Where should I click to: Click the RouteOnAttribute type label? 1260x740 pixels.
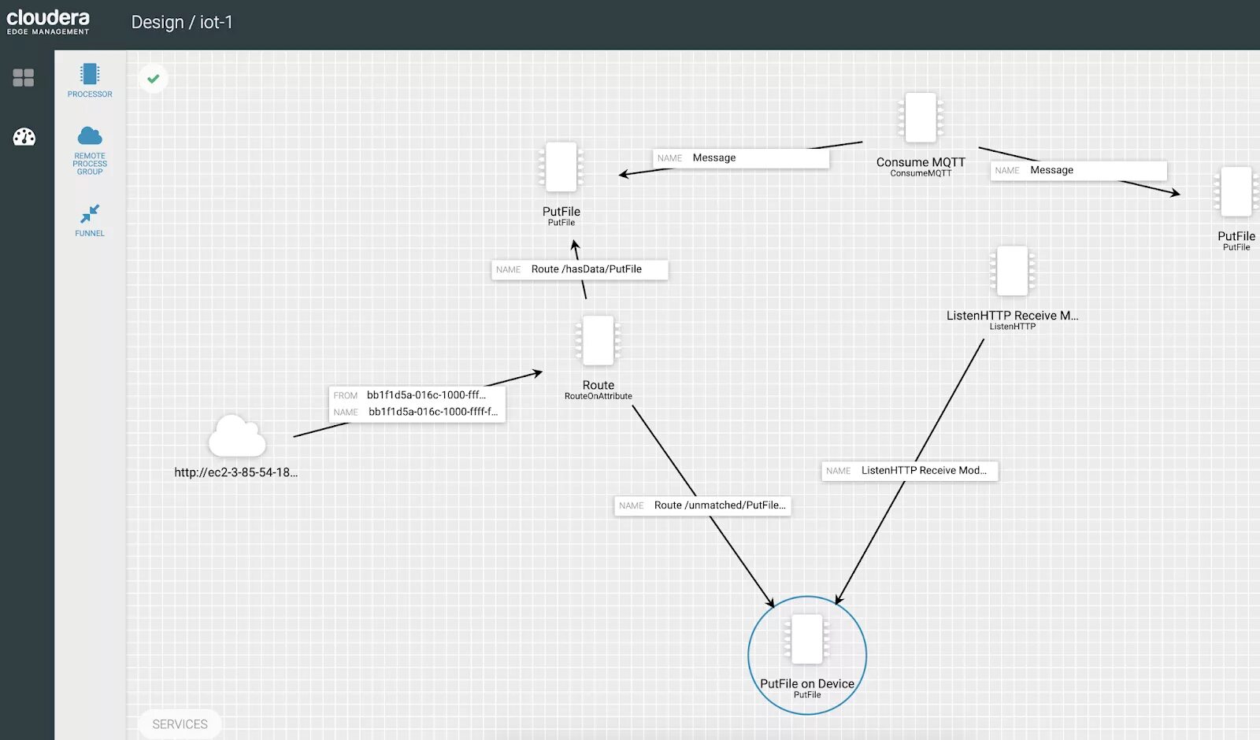tap(598, 396)
